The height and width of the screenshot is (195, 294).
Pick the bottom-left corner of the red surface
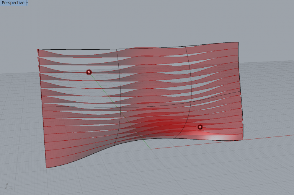tap(47, 167)
